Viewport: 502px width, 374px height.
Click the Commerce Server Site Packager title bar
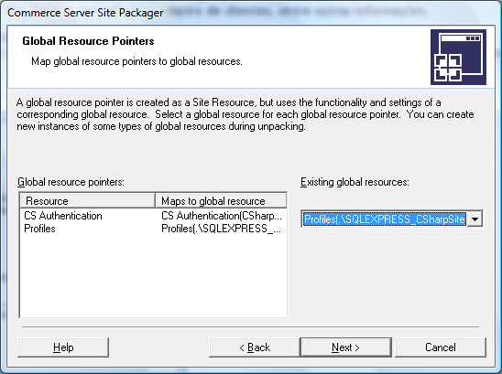pyautogui.click(x=251, y=13)
